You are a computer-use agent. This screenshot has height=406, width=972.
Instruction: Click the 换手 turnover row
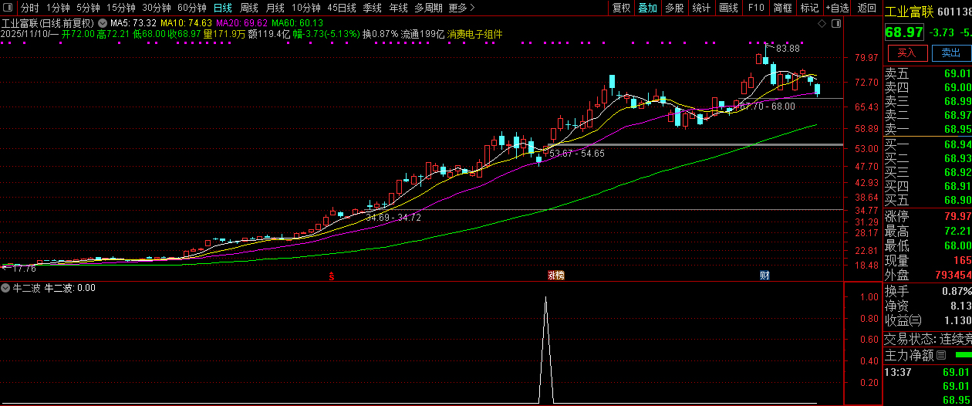click(x=927, y=291)
